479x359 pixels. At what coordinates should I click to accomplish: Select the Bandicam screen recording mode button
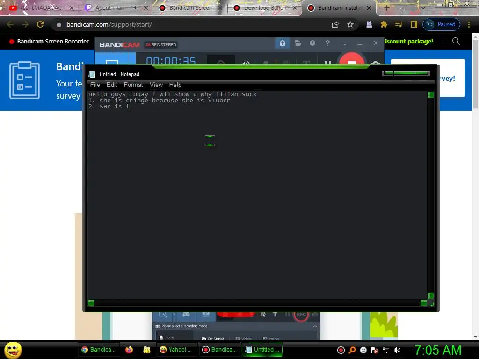[x=112, y=58]
